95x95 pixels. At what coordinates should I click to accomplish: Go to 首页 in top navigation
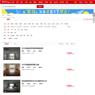coord(17,2)
